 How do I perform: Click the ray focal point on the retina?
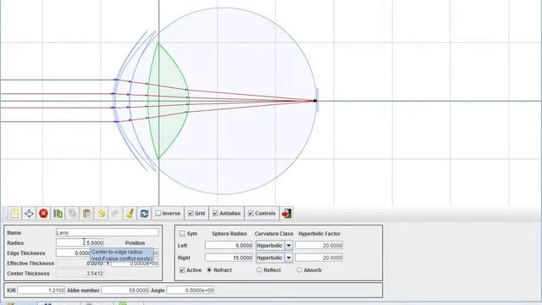point(315,101)
